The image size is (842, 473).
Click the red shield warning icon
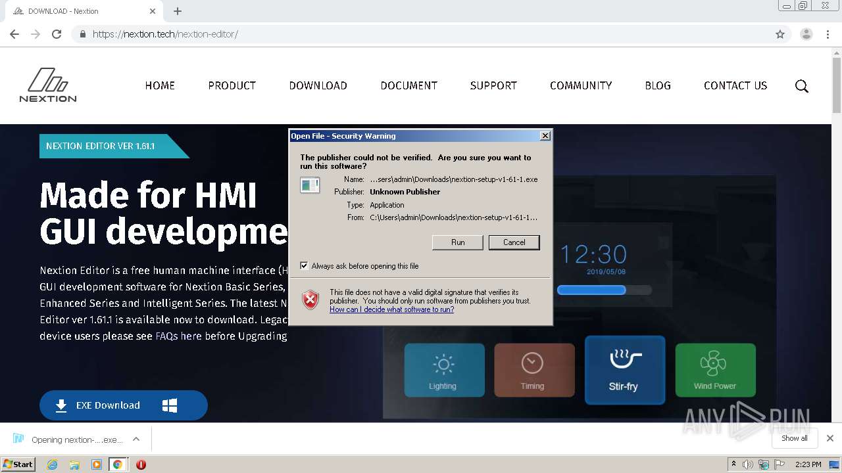(310, 300)
